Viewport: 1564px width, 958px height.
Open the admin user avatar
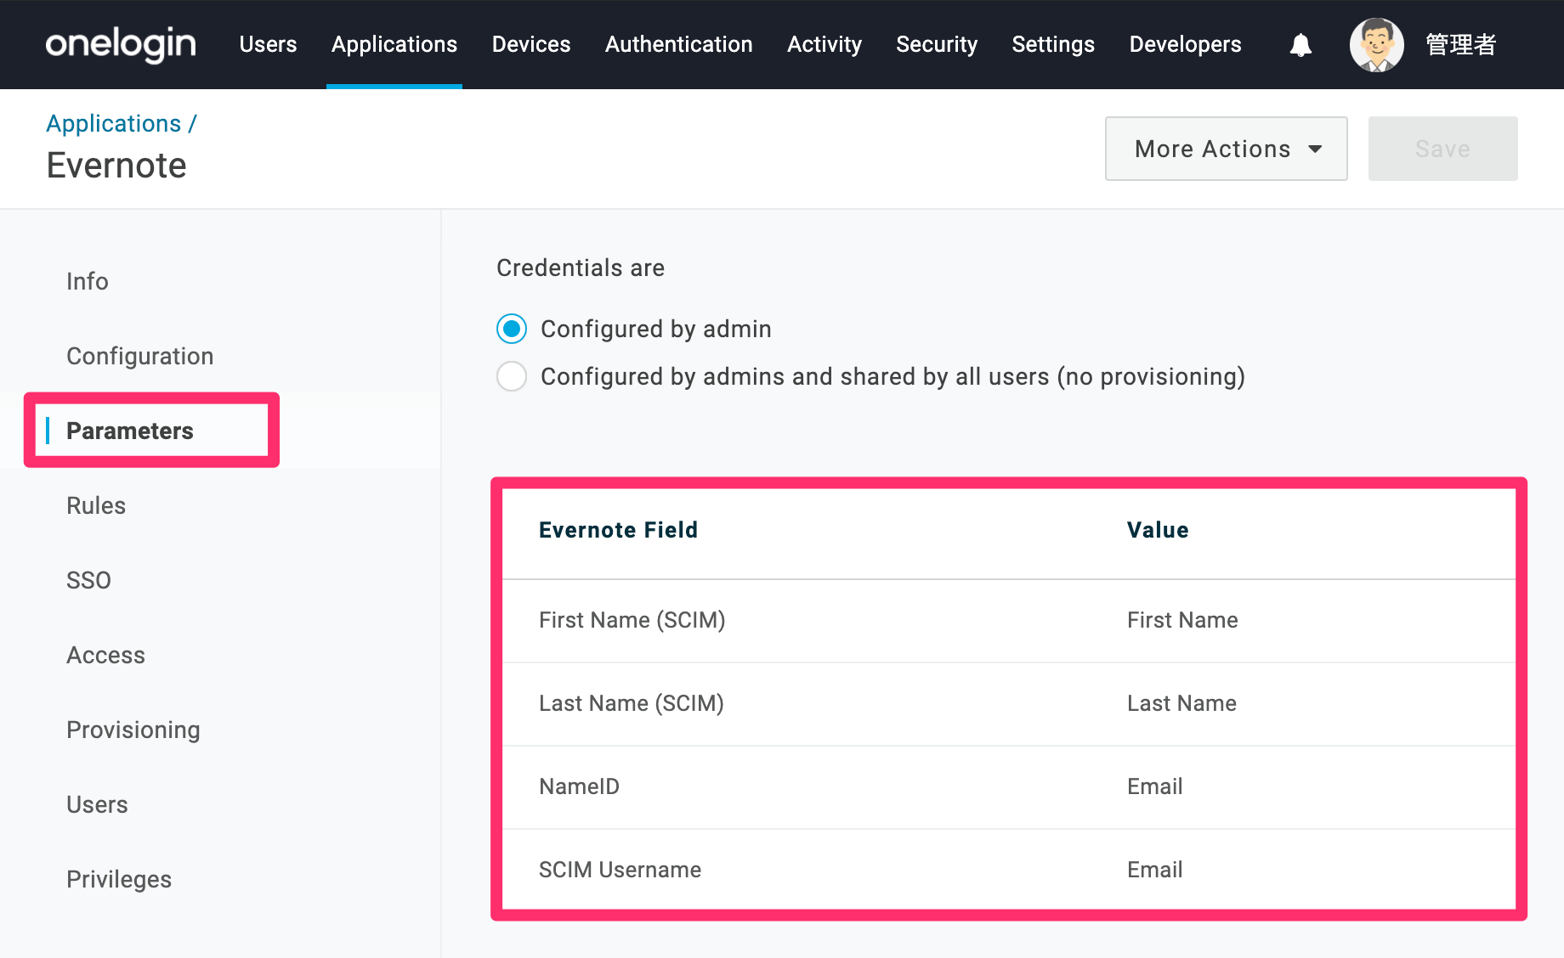[x=1376, y=45]
